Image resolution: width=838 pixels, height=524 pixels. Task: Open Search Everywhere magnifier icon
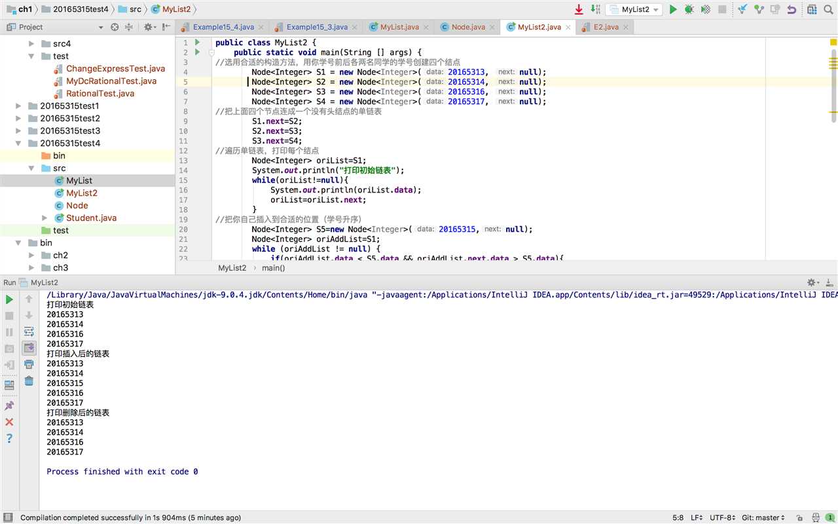828,9
